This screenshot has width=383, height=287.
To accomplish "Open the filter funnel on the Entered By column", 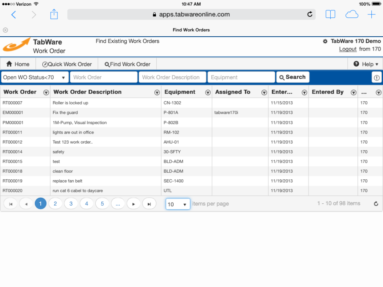I will pos(353,92).
